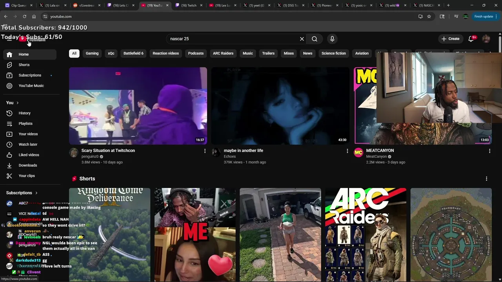Start voice search with the microphone icon
502x282 pixels.
coord(332,39)
